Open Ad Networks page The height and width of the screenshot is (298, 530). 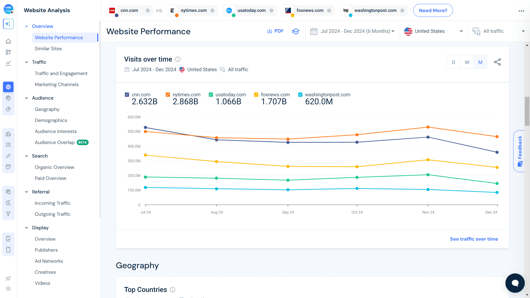(x=49, y=261)
